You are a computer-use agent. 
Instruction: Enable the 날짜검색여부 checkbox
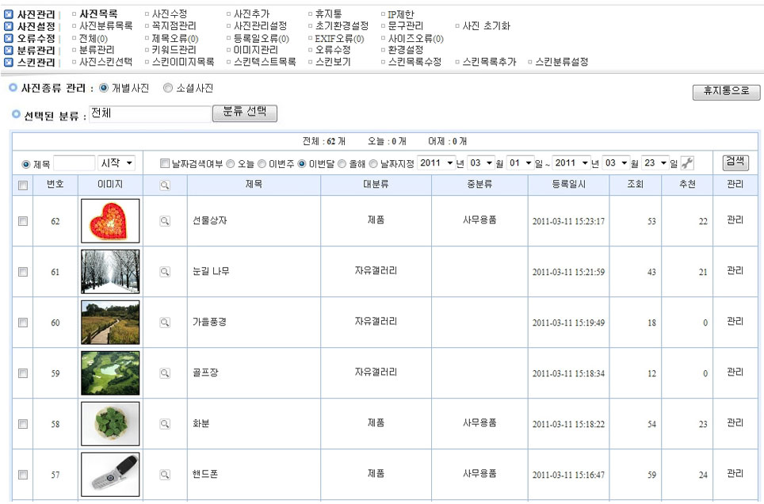165,164
